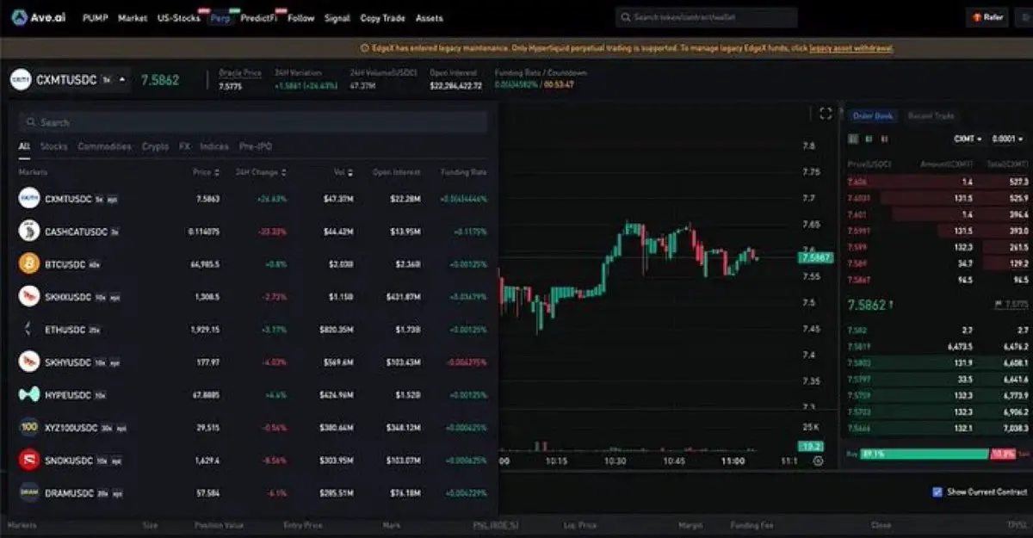The width and height of the screenshot is (1033, 538).
Task: Click the HYPEUSDC price 67.8885
Action: click(205, 395)
